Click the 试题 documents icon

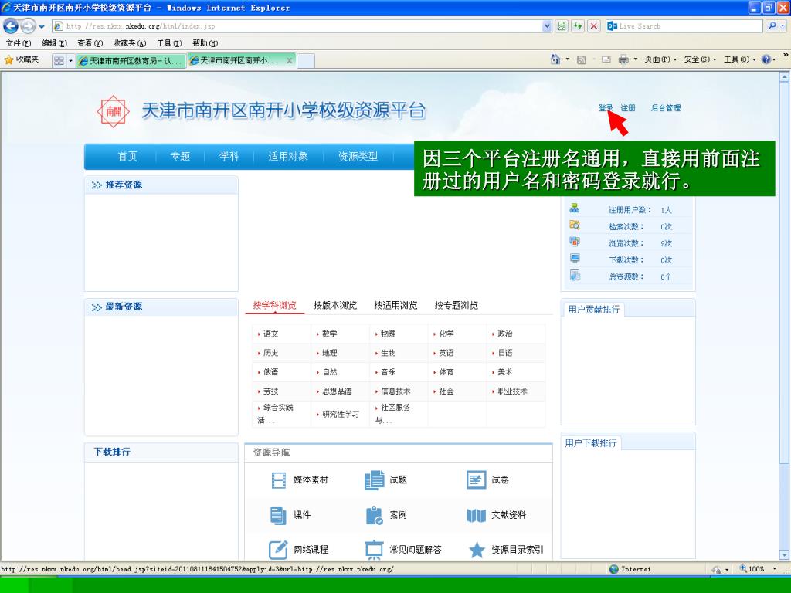[x=374, y=480]
